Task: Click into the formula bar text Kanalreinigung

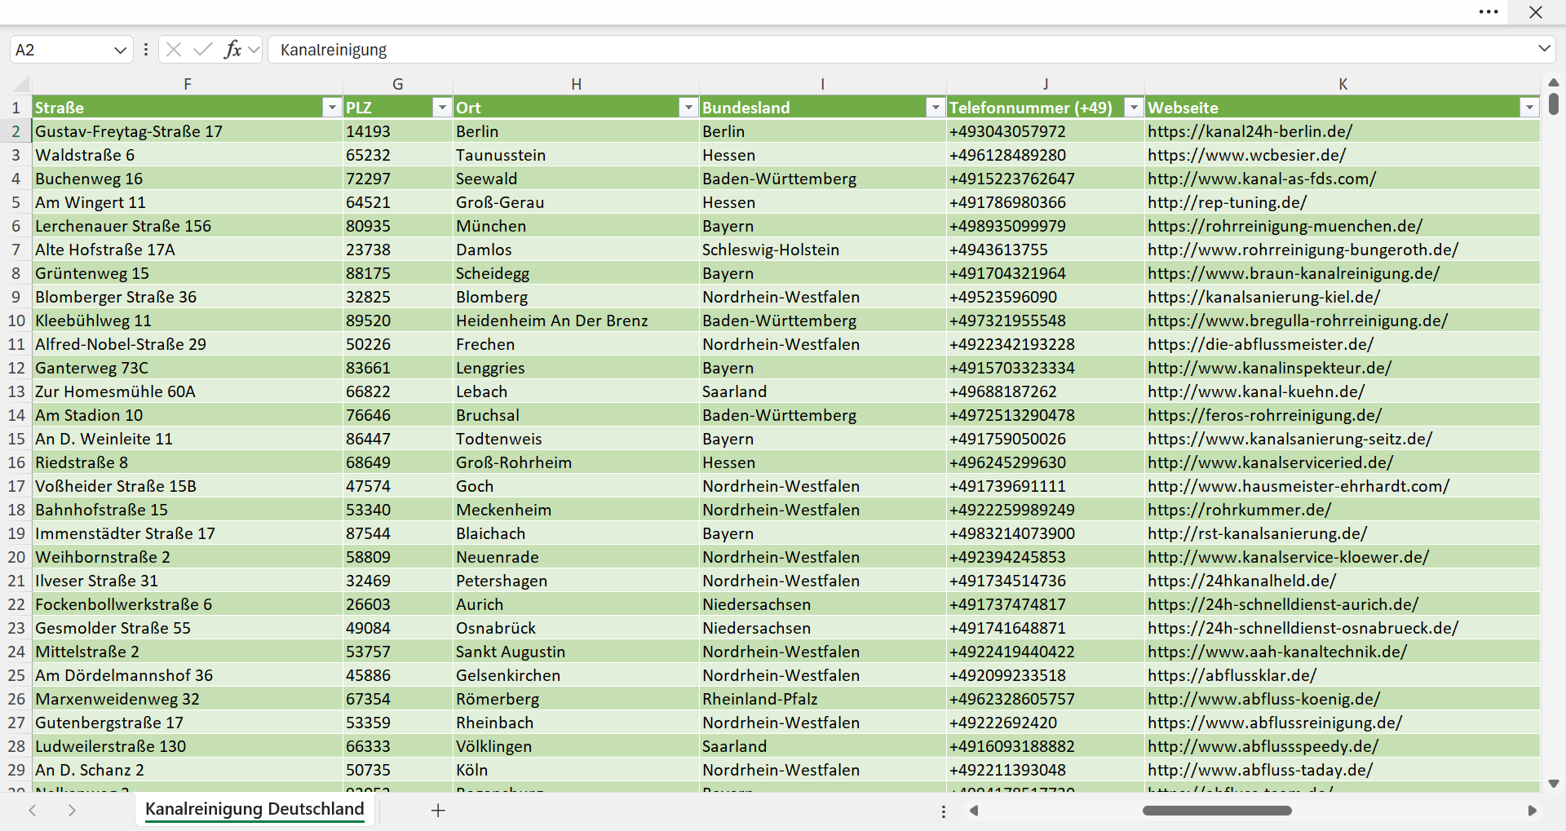Action: (334, 50)
